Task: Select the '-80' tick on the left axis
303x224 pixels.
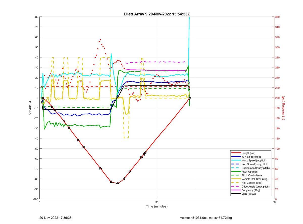Action: click(36, 179)
